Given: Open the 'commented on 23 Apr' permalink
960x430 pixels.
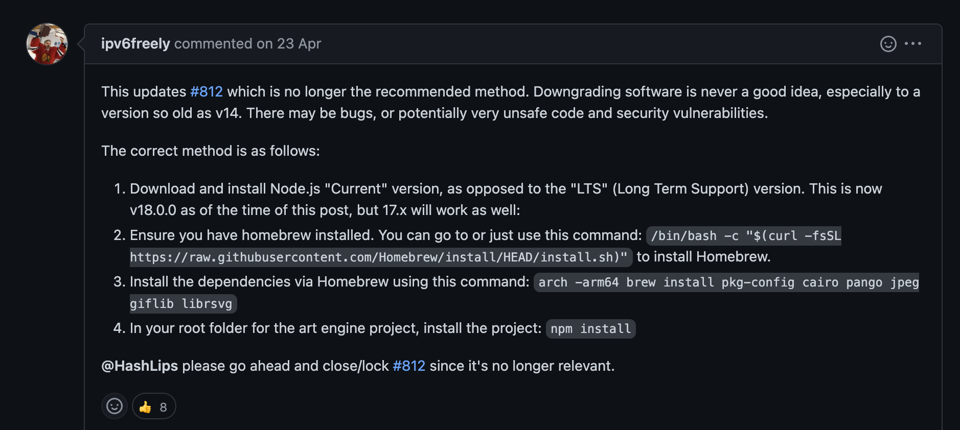Looking at the screenshot, I should (248, 43).
